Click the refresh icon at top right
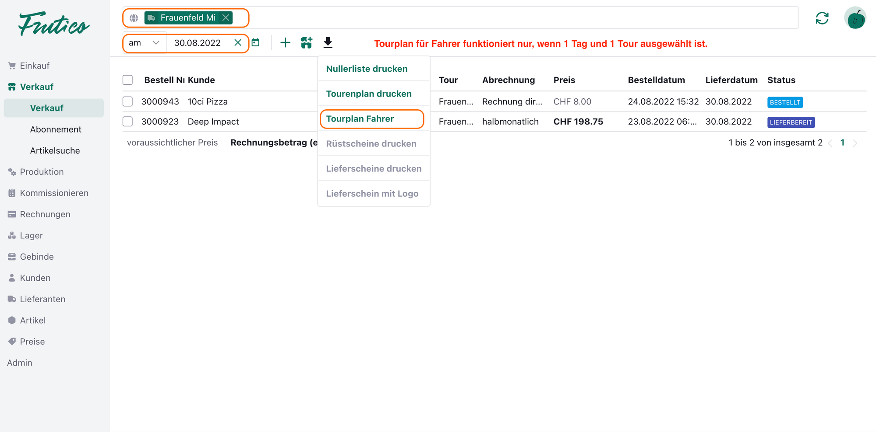 pos(822,18)
